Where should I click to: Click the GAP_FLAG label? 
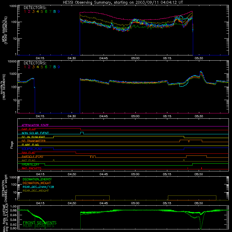tap(28, 129)
